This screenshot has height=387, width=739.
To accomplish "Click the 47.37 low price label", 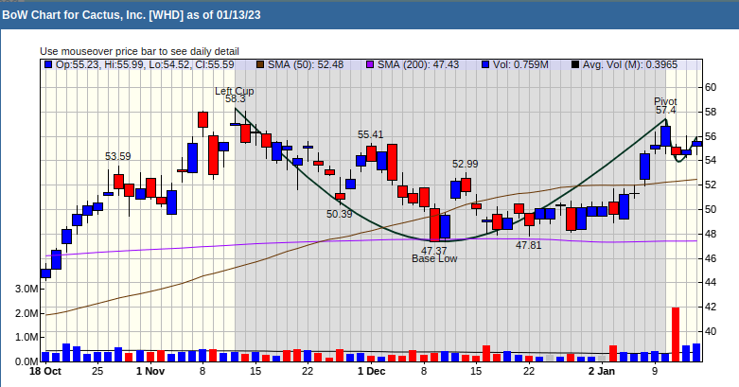I will pyautogui.click(x=433, y=251).
